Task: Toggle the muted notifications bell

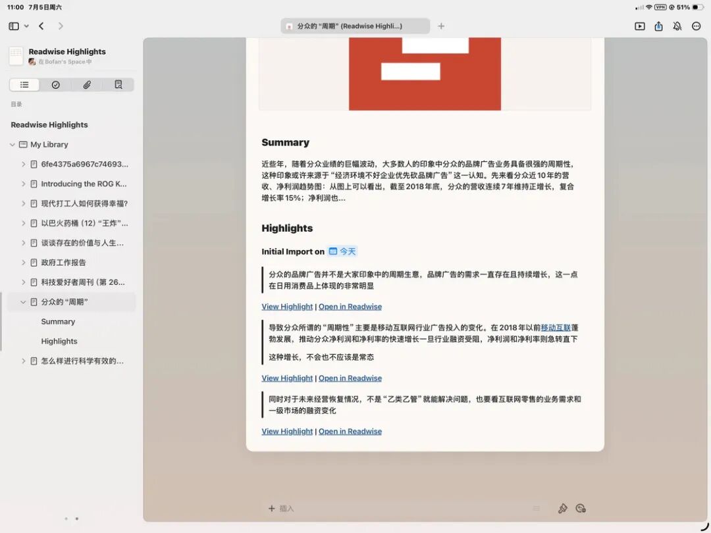Action: coord(677,26)
